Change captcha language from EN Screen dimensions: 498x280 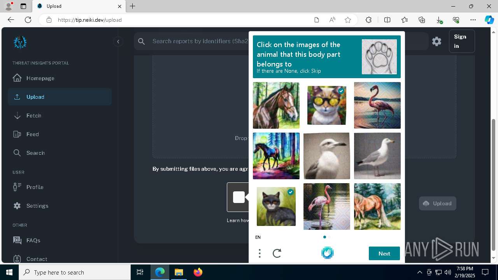point(258,237)
